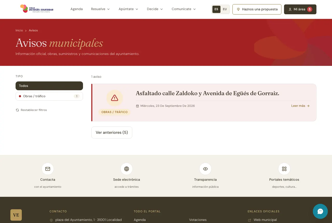332x223 pixels.
Task: Click the Portales temáticos grid icon
Action: [x=284, y=169]
